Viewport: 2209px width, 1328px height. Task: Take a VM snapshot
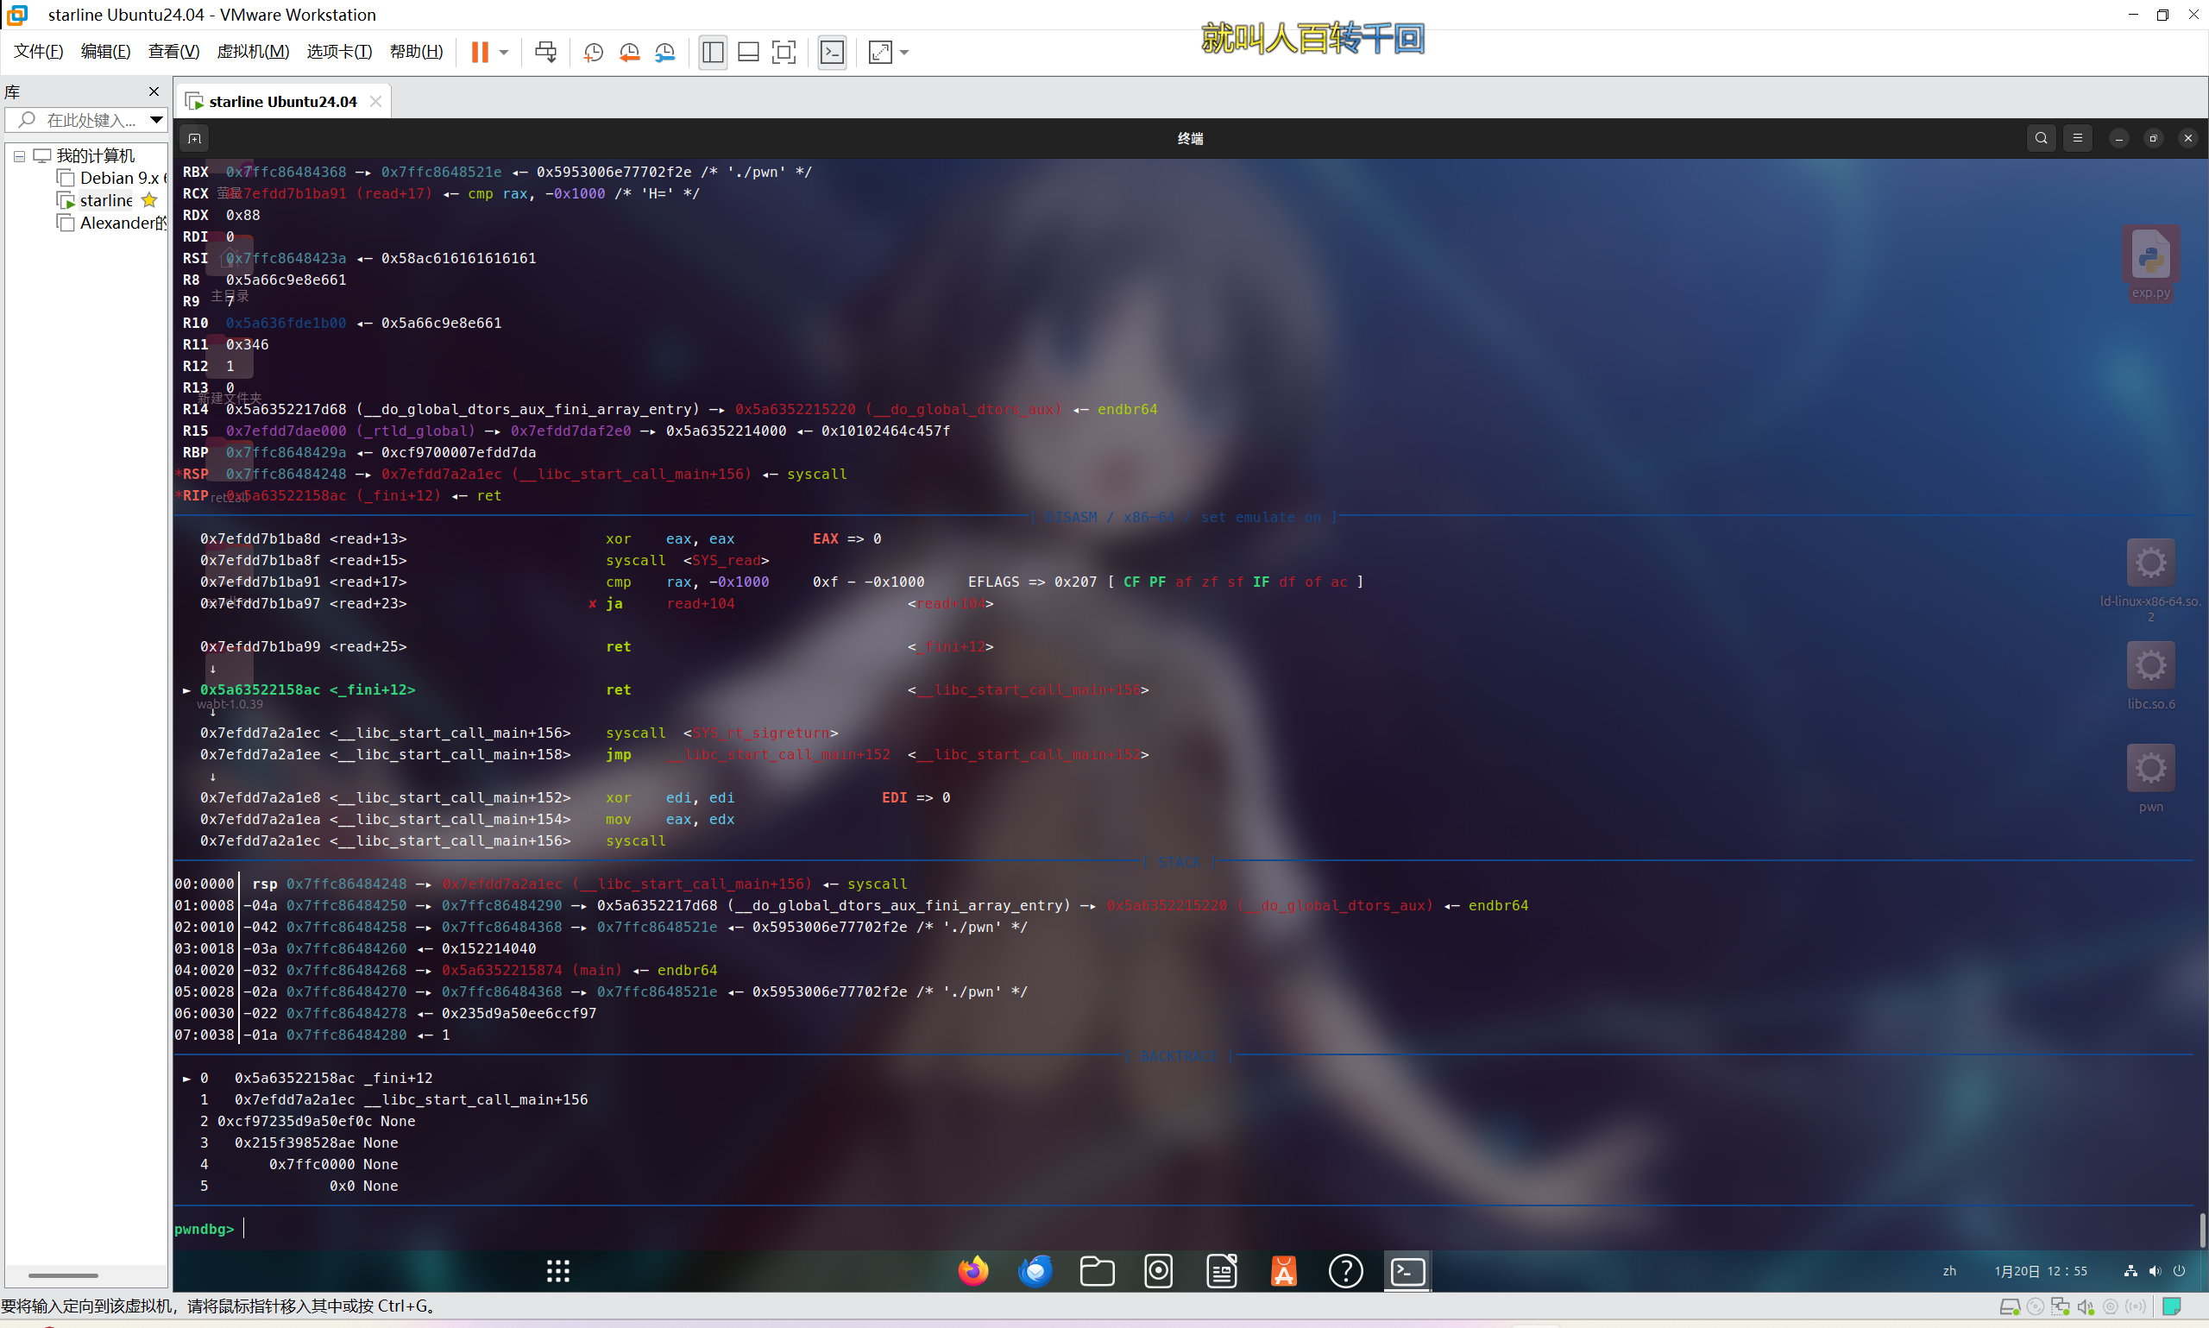point(593,52)
